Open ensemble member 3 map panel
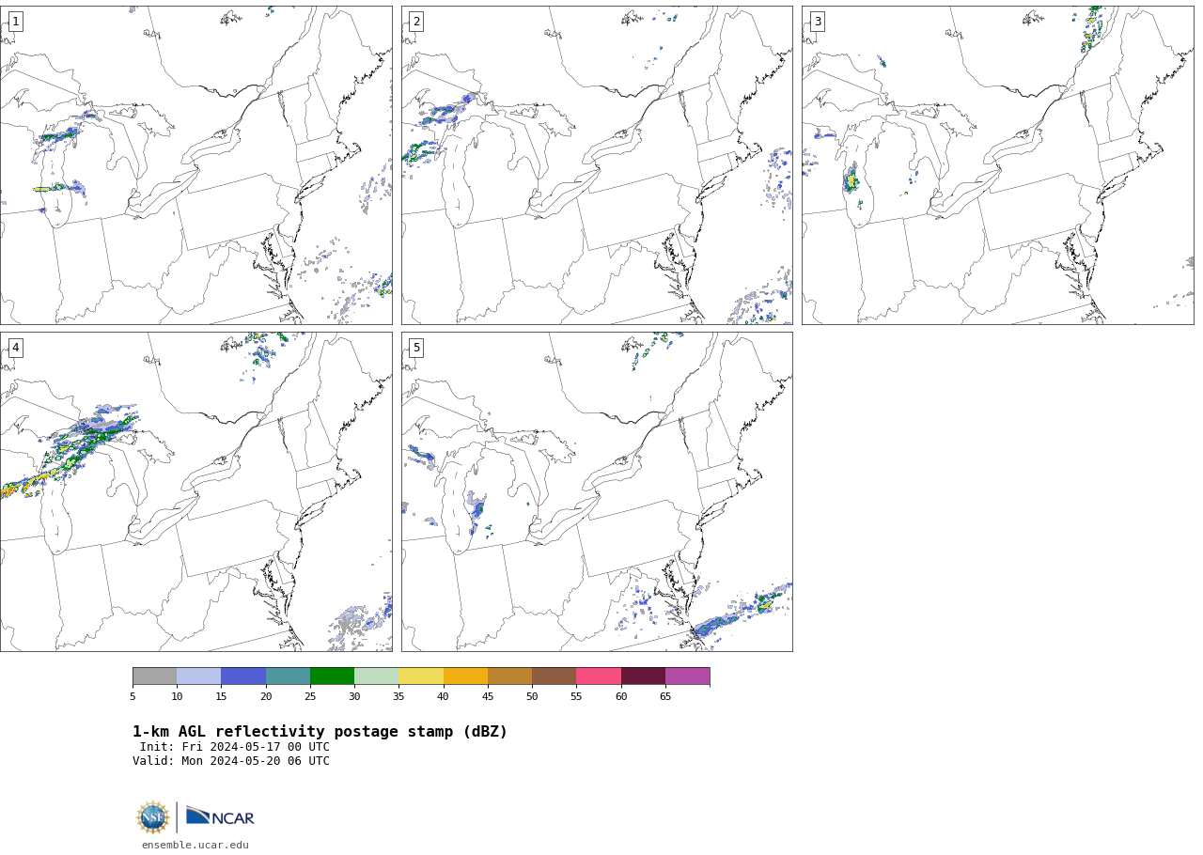This screenshot has width=1203, height=855. [x=997, y=165]
